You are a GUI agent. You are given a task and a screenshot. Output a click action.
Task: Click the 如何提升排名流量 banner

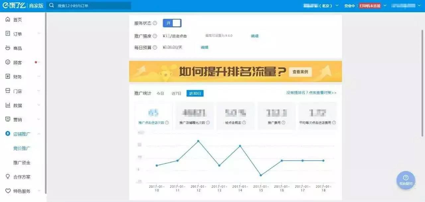235,71
